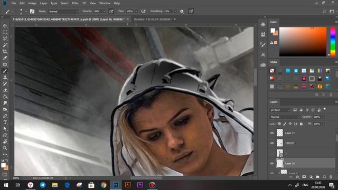Viewport: 338px width, 190px height.
Task: Toggle visibility of the selected Layer 16
Action: click(272, 163)
